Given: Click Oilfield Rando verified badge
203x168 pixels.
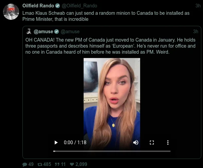Looking at the screenshot, I should [58, 6].
